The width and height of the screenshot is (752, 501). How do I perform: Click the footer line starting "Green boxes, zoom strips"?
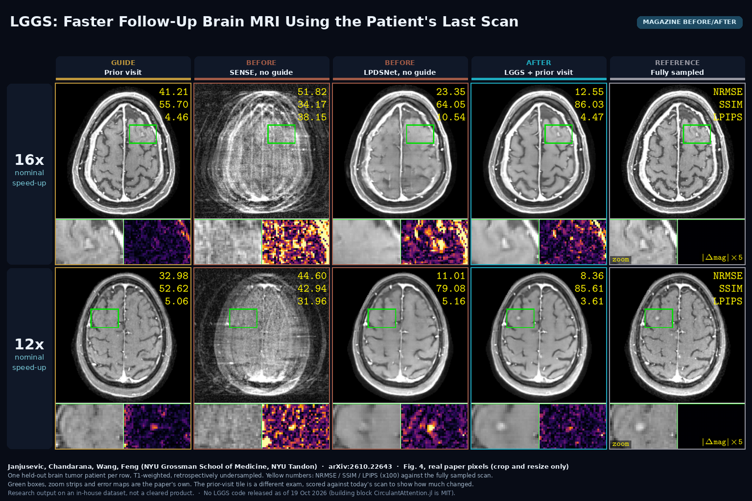241,484
